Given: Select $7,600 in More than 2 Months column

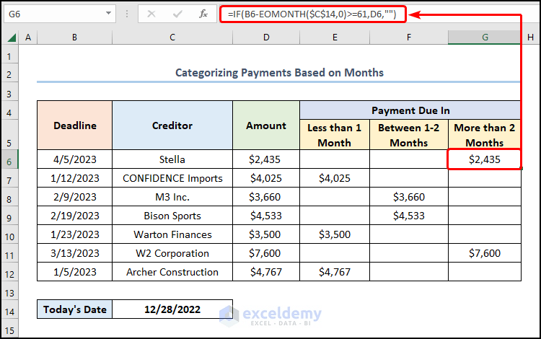Looking at the screenshot, I should click(485, 253).
